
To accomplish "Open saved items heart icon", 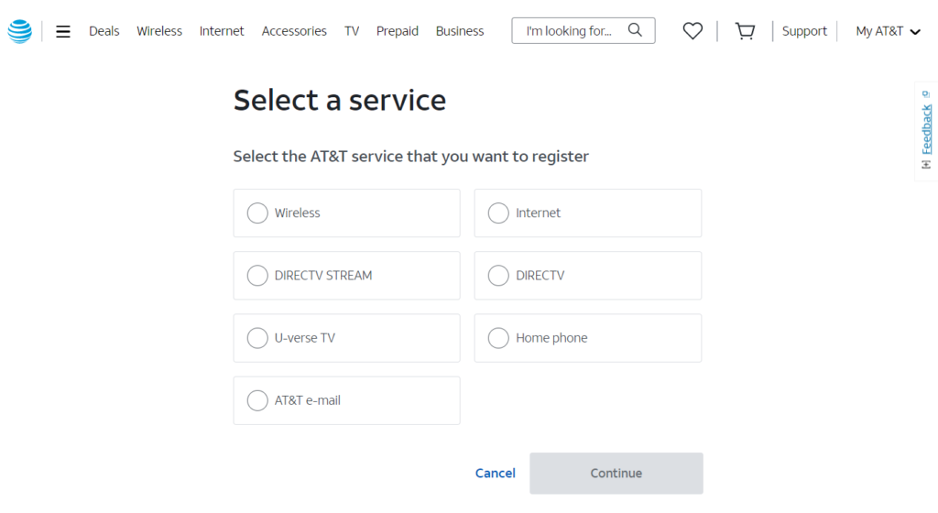I will 693,30.
